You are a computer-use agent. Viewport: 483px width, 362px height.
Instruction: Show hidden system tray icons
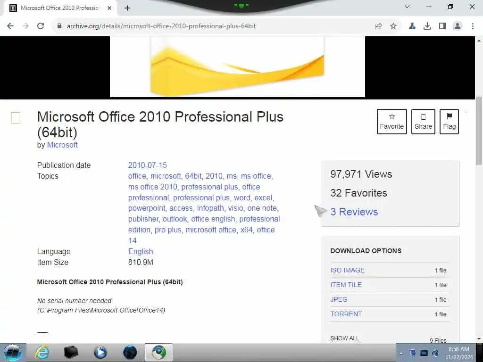pos(401,353)
